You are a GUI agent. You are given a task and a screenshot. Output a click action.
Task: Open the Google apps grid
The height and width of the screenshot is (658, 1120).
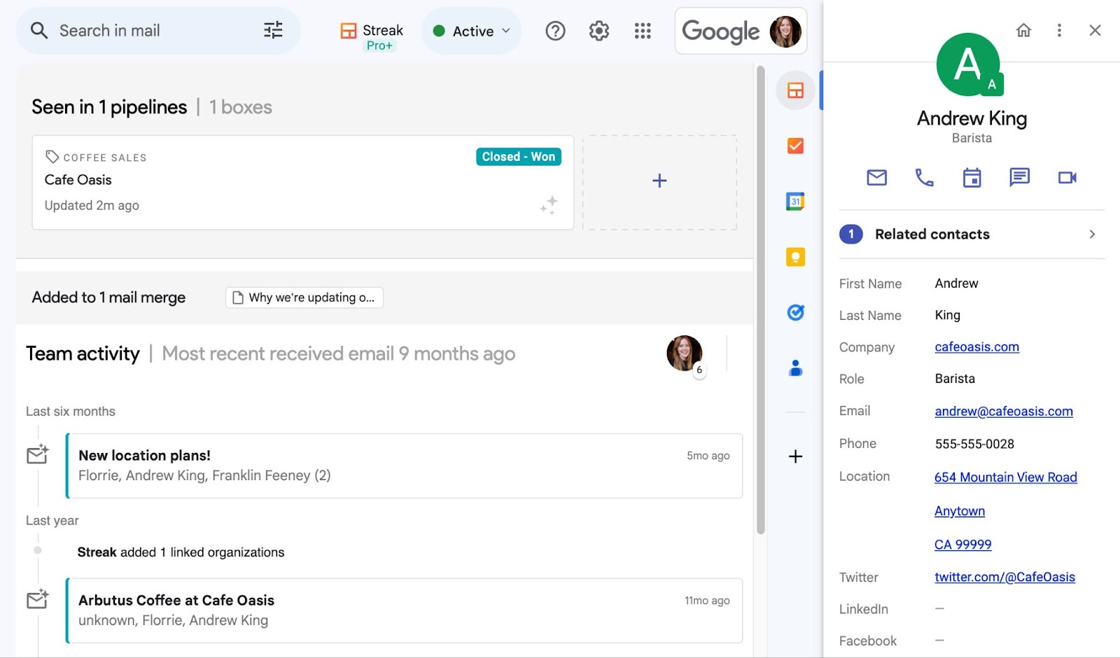(643, 31)
